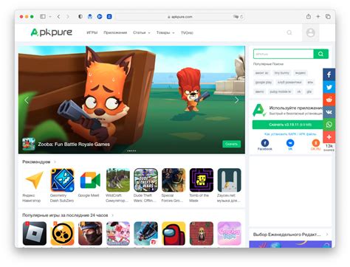Go back with Safari back arrow
350x267 pixels.
pos(58,16)
